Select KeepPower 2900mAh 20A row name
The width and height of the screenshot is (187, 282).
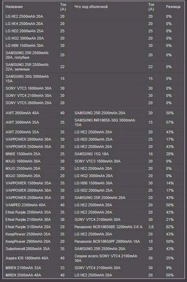pyautogui.click(x=28, y=241)
